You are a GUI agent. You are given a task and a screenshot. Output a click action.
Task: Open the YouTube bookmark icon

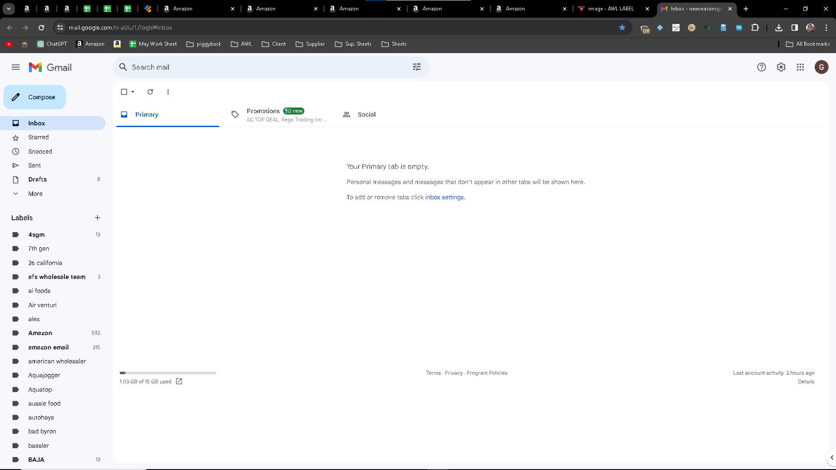[x=9, y=44]
